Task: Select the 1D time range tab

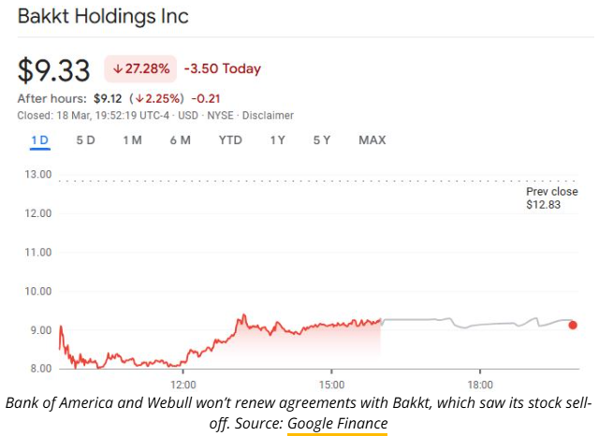Action: point(39,140)
